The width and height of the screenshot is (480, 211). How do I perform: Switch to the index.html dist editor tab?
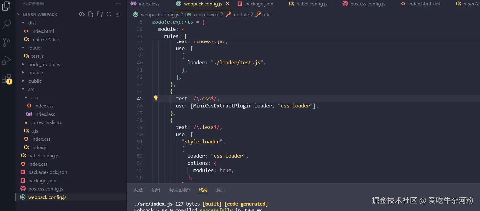421,4
